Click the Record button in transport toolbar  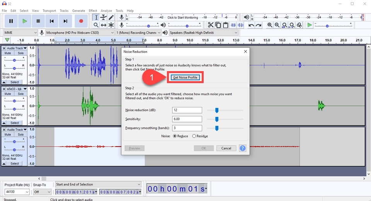coord(81,21)
